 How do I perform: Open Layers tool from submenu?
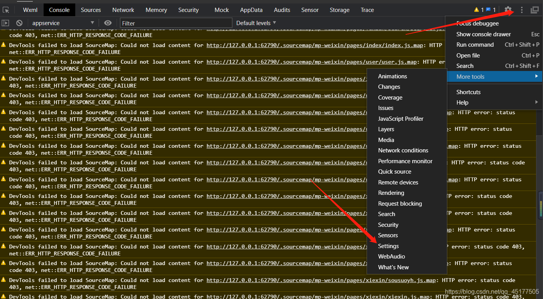pyautogui.click(x=407, y=129)
